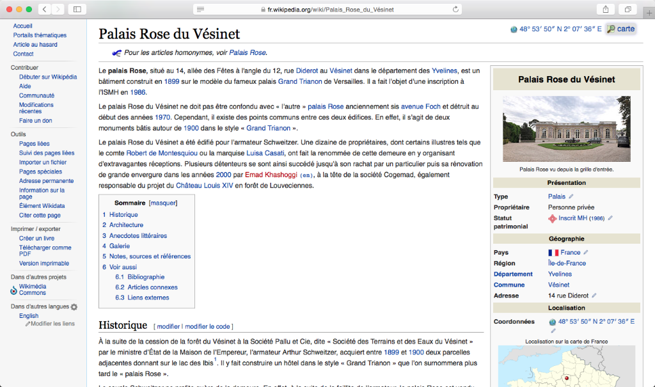Click modifier le code next to Historique
This screenshot has height=387, width=655.
tap(208, 326)
